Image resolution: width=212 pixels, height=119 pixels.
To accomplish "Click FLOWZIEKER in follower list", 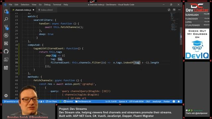I will click(191, 19).
